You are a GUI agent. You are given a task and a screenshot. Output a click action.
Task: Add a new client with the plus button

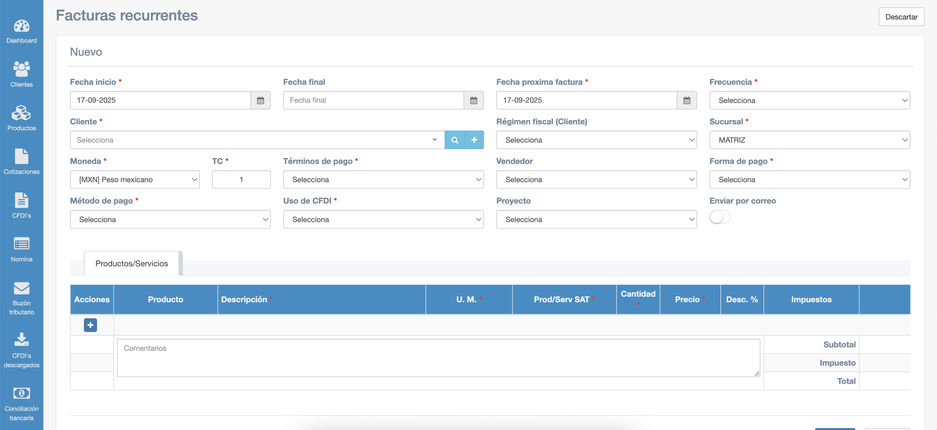[x=474, y=140]
